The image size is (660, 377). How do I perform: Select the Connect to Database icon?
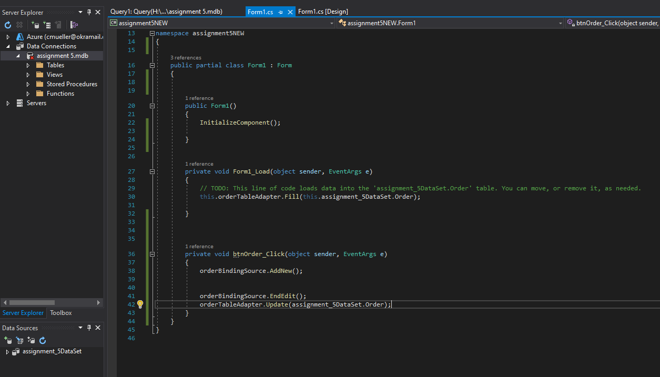(36, 25)
